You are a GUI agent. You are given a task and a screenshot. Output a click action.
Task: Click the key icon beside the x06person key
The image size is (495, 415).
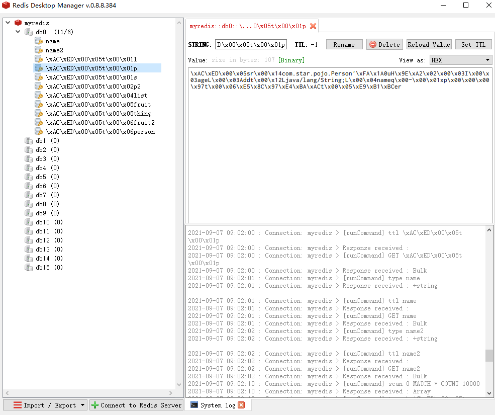pos(39,132)
